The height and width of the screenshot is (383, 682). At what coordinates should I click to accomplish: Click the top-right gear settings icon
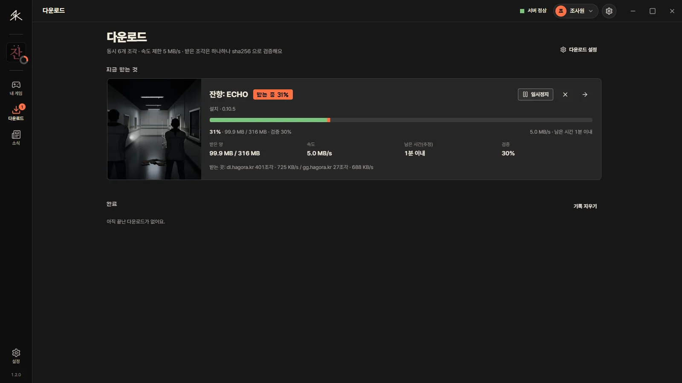tap(609, 11)
